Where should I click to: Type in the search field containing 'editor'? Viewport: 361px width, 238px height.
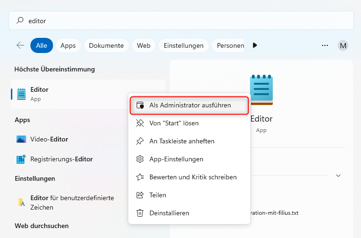coord(180,21)
